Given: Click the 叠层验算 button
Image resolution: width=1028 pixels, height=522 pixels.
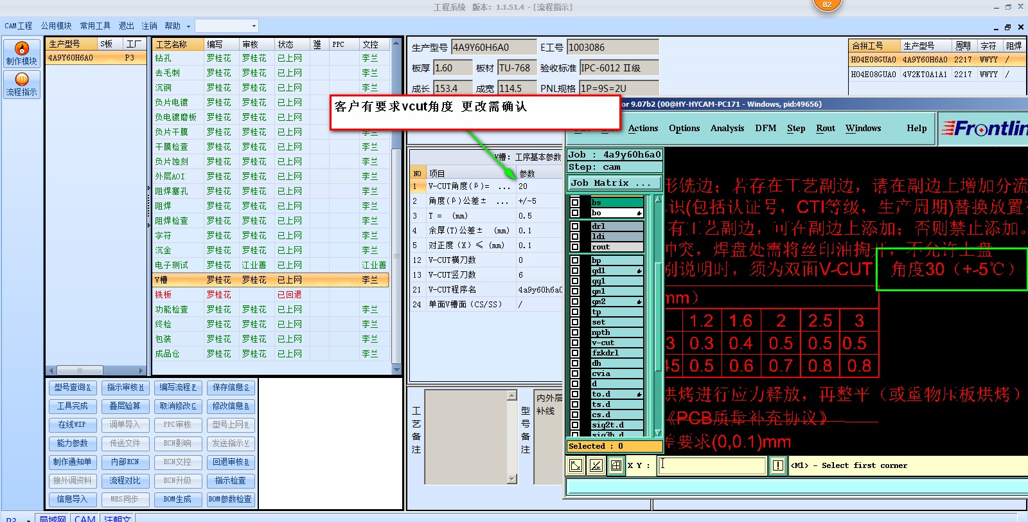Looking at the screenshot, I should tap(125, 406).
